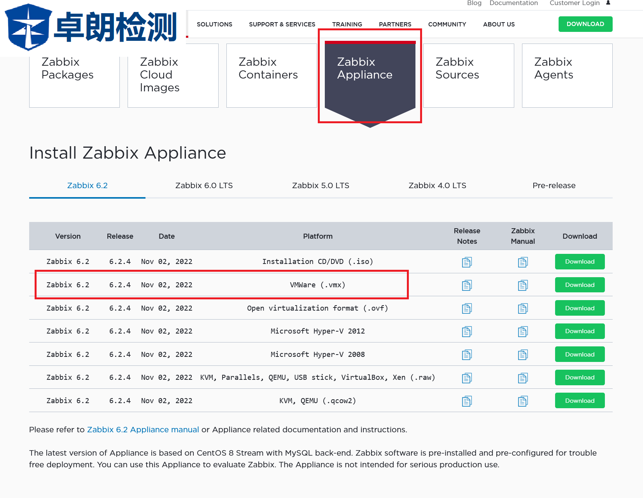
Task: Download the Microsoft Hyper-V 2012 appliance
Action: [580, 331]
